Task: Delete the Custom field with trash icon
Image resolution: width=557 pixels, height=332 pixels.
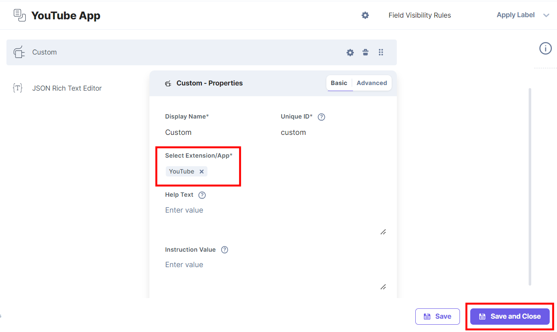Action: 365,52
